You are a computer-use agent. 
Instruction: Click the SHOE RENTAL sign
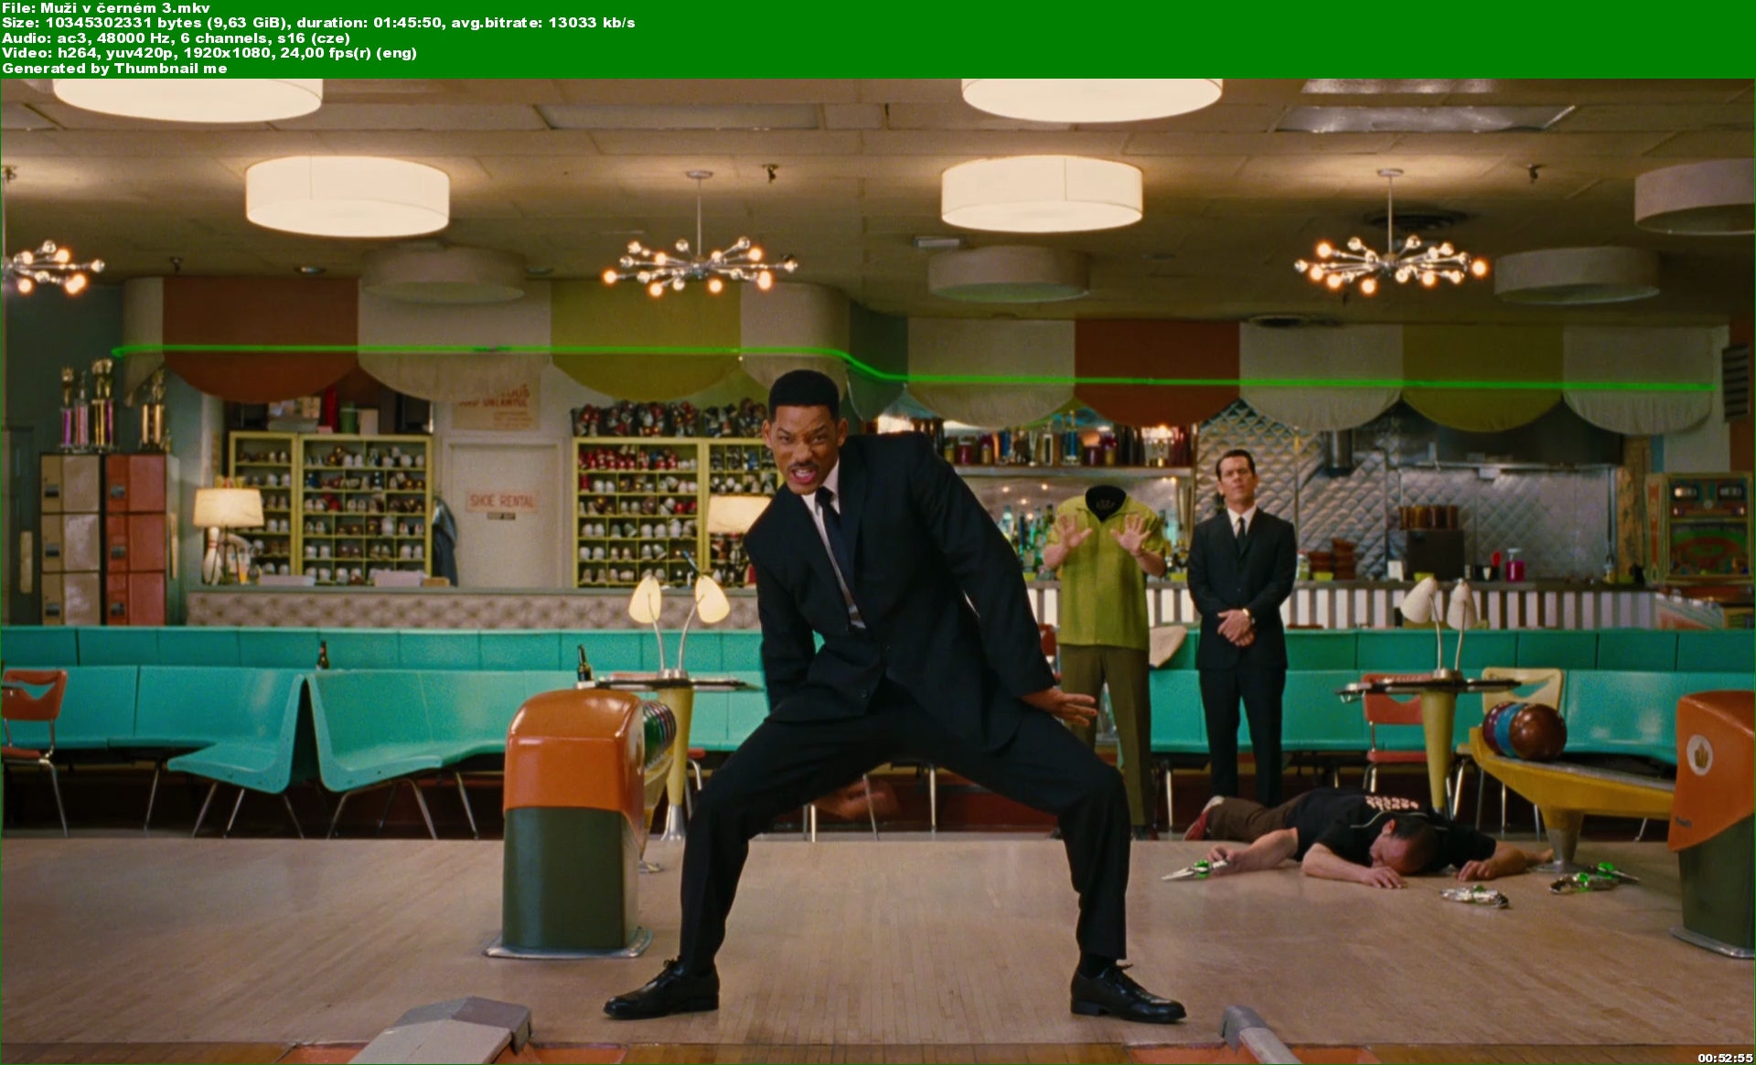point(501,501)
